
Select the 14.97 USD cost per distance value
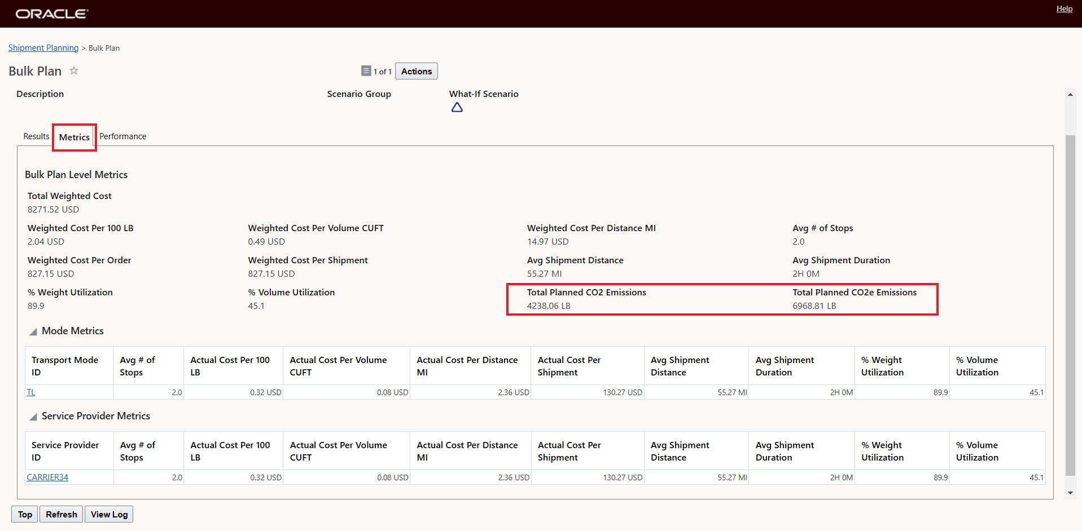point(548,241)
